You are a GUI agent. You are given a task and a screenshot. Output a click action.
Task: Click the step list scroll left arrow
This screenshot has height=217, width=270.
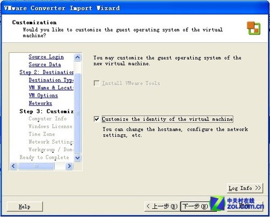point(13,166)
